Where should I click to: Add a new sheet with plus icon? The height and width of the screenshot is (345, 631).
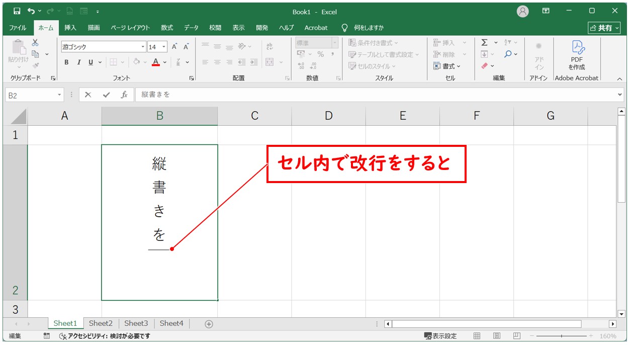[x=209, y=324]
